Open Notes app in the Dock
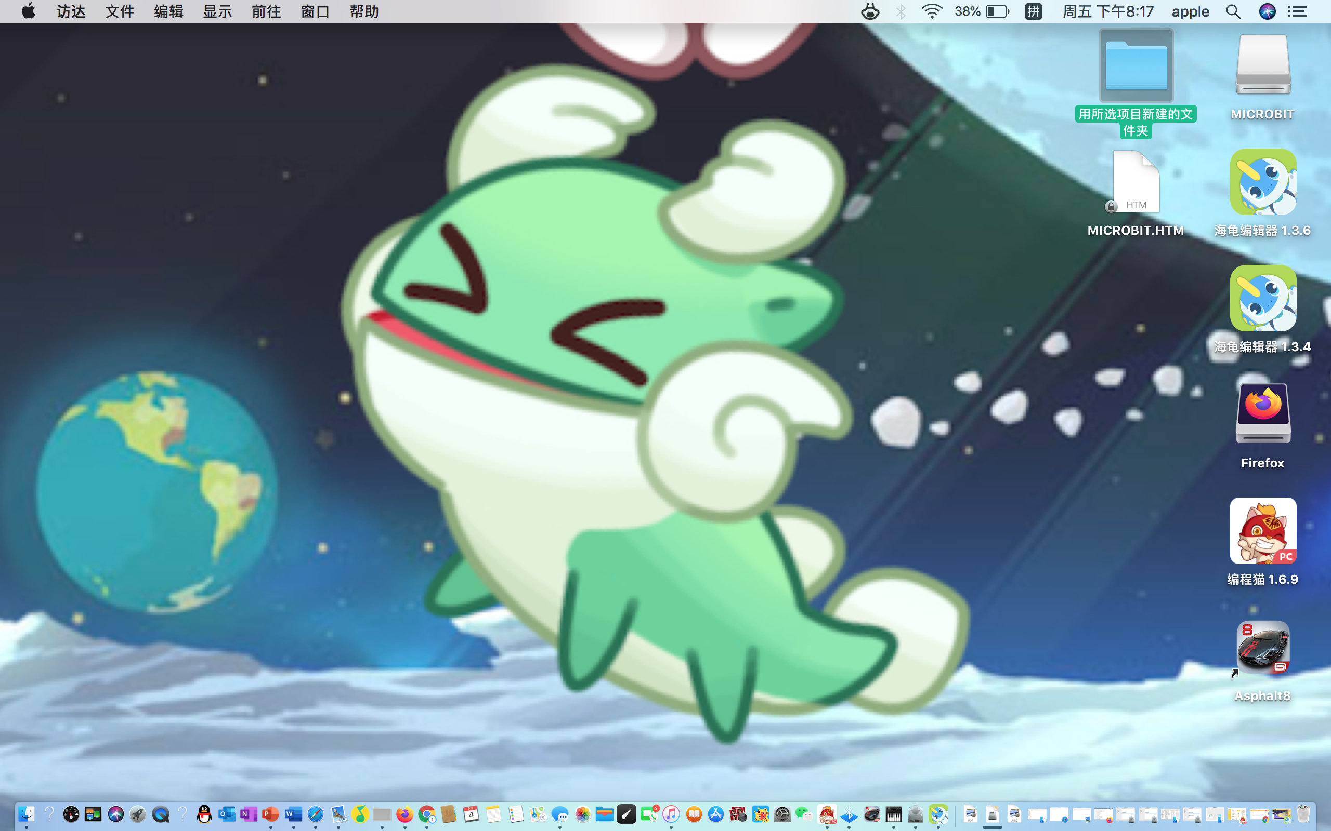 pos(493,814)
